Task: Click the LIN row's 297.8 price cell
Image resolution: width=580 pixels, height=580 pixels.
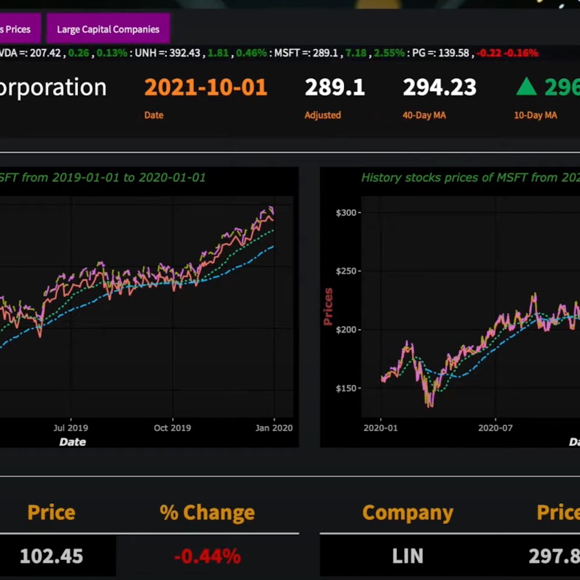Action: click(x=554, y=556)
